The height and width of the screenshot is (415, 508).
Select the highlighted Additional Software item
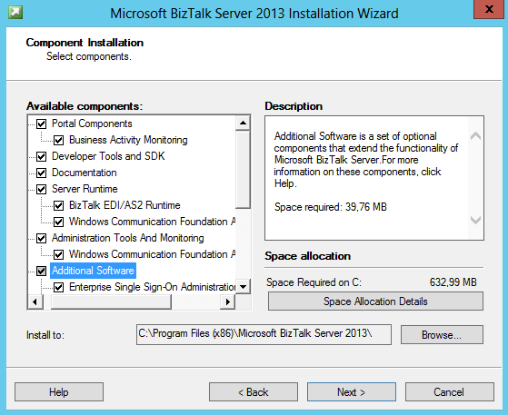93,271
